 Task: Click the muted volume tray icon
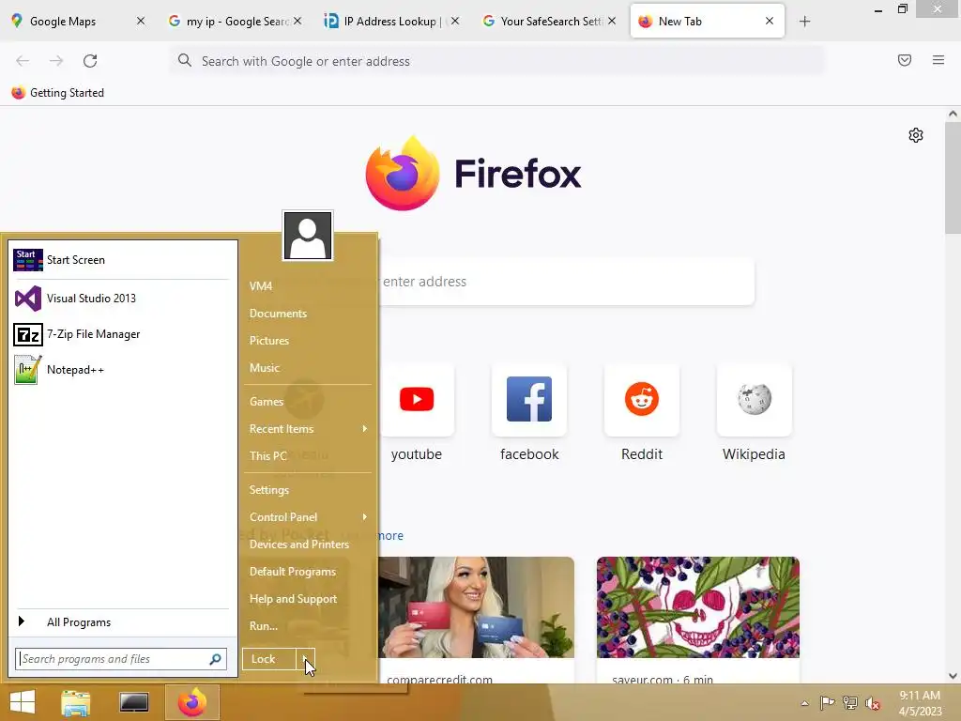coord(873,703)
